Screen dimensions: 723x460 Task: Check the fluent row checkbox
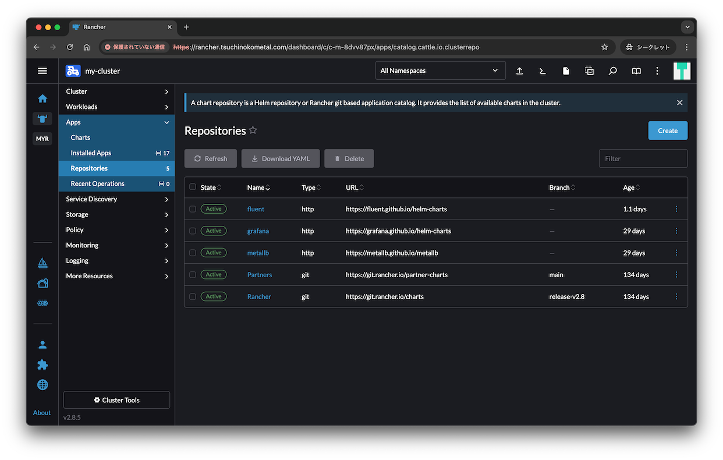[193, 209]
